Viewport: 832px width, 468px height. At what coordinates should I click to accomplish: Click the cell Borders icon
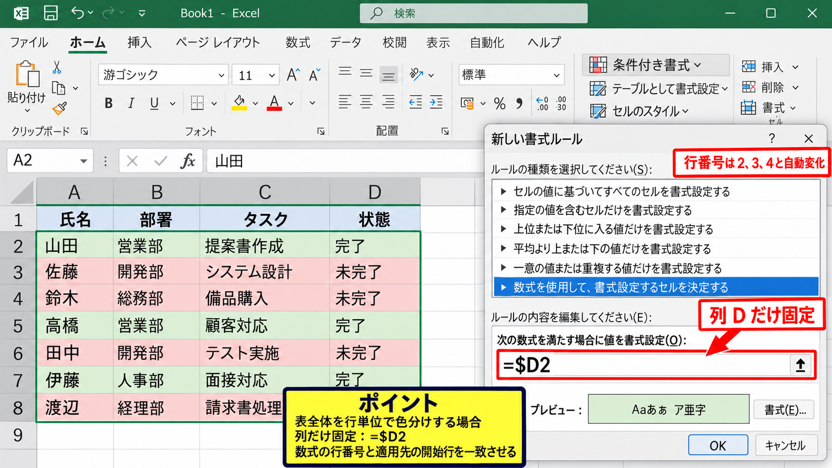coord(197,103)
